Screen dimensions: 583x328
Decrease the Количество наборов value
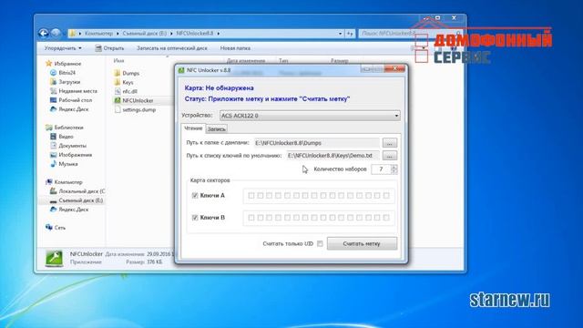[x=394, y=172]
